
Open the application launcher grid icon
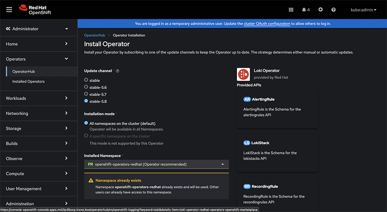291,10
